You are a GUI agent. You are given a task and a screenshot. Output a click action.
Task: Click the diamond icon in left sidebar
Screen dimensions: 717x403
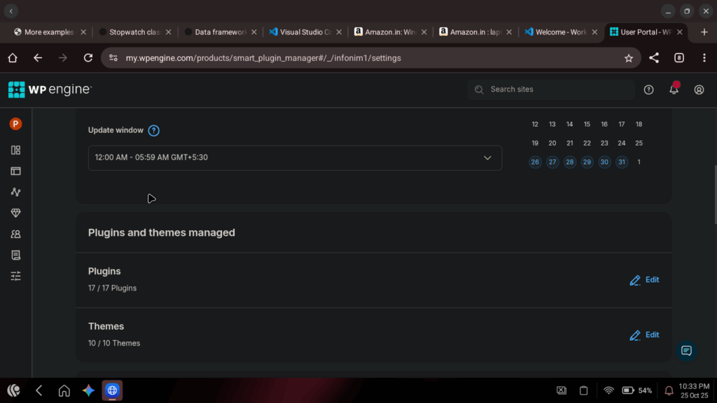click(15, 213)
